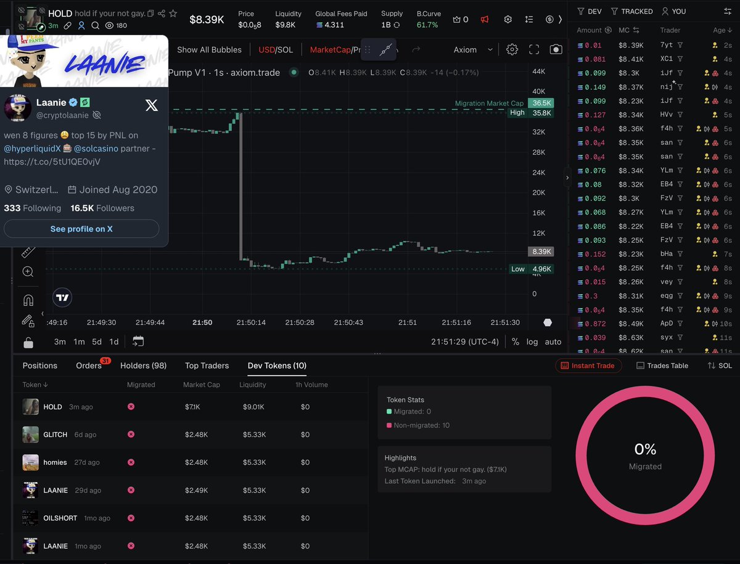Image resolution: width=740 pixels, height=564 pixels.
Task: Select the trend line drawing tool
Action: tap(387, 50)
